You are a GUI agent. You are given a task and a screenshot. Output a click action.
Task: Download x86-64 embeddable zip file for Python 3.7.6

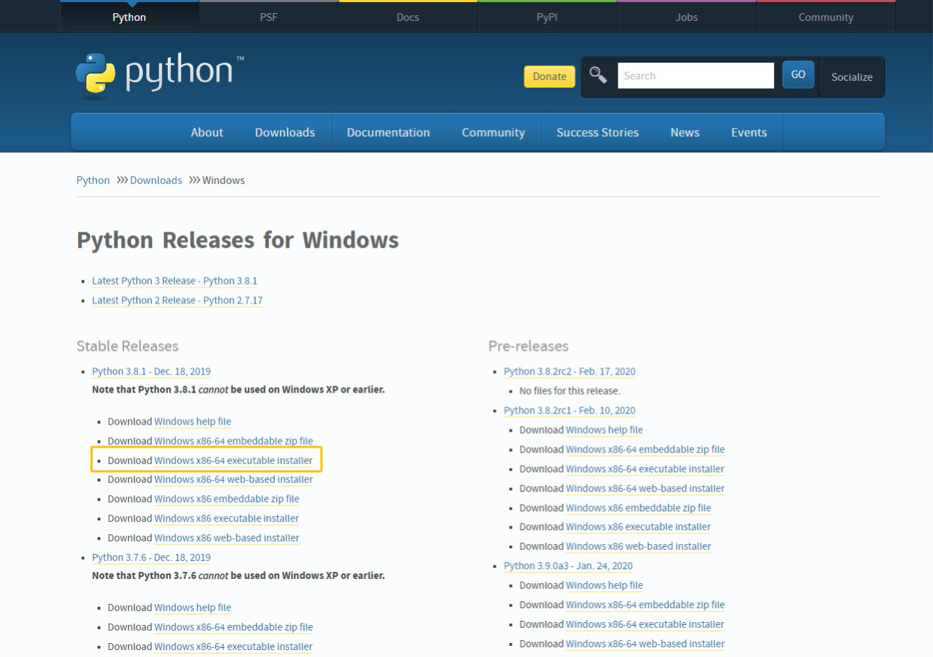click(234, 627)
